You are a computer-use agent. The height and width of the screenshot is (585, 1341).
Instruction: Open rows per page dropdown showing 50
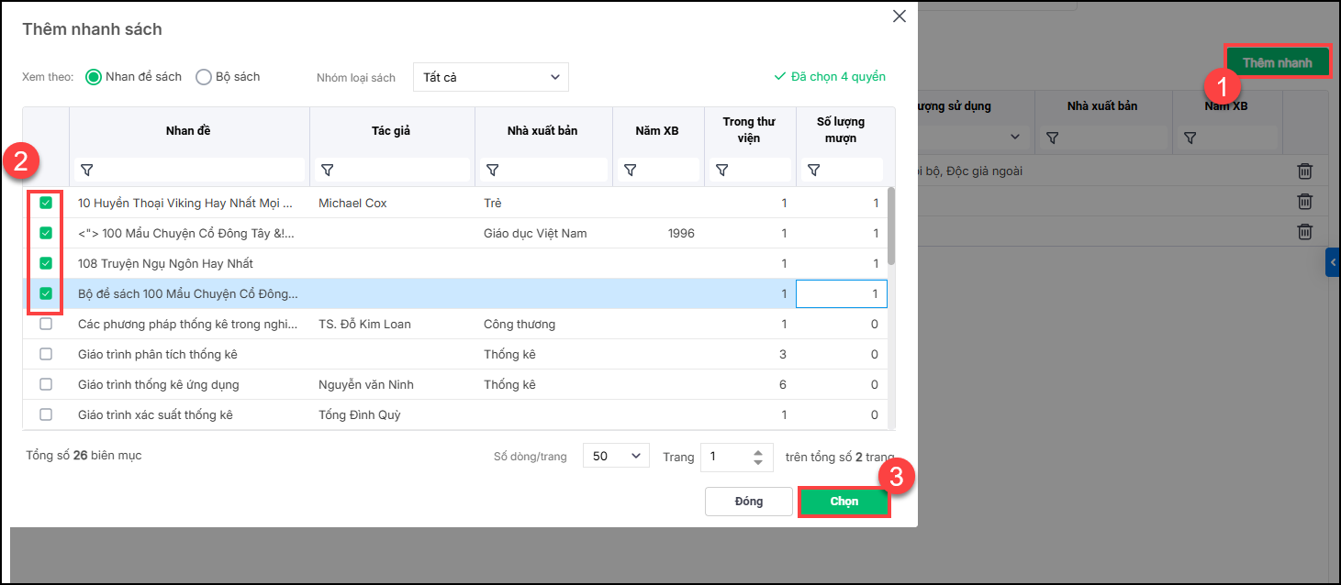[x=616, y=457]
